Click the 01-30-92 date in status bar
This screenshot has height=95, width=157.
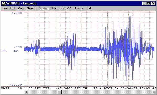click(129, 88)
